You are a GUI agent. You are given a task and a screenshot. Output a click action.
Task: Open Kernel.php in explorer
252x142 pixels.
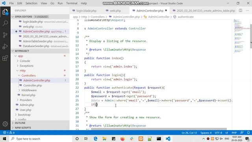[28, 95]
